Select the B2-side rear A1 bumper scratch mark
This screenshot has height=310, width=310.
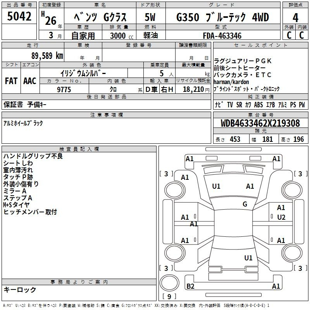[276, 286]
